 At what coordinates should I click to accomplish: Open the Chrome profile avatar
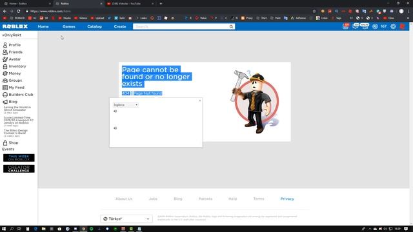coord(401,12)
